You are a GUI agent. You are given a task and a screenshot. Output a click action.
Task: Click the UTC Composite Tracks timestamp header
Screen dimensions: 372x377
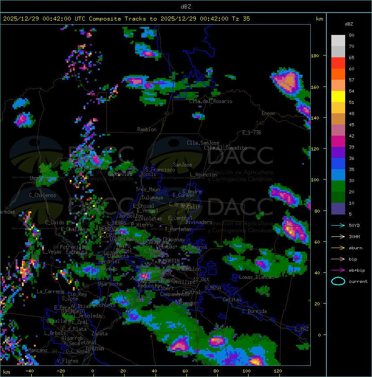pyautogui.click(x=127, y=19)
